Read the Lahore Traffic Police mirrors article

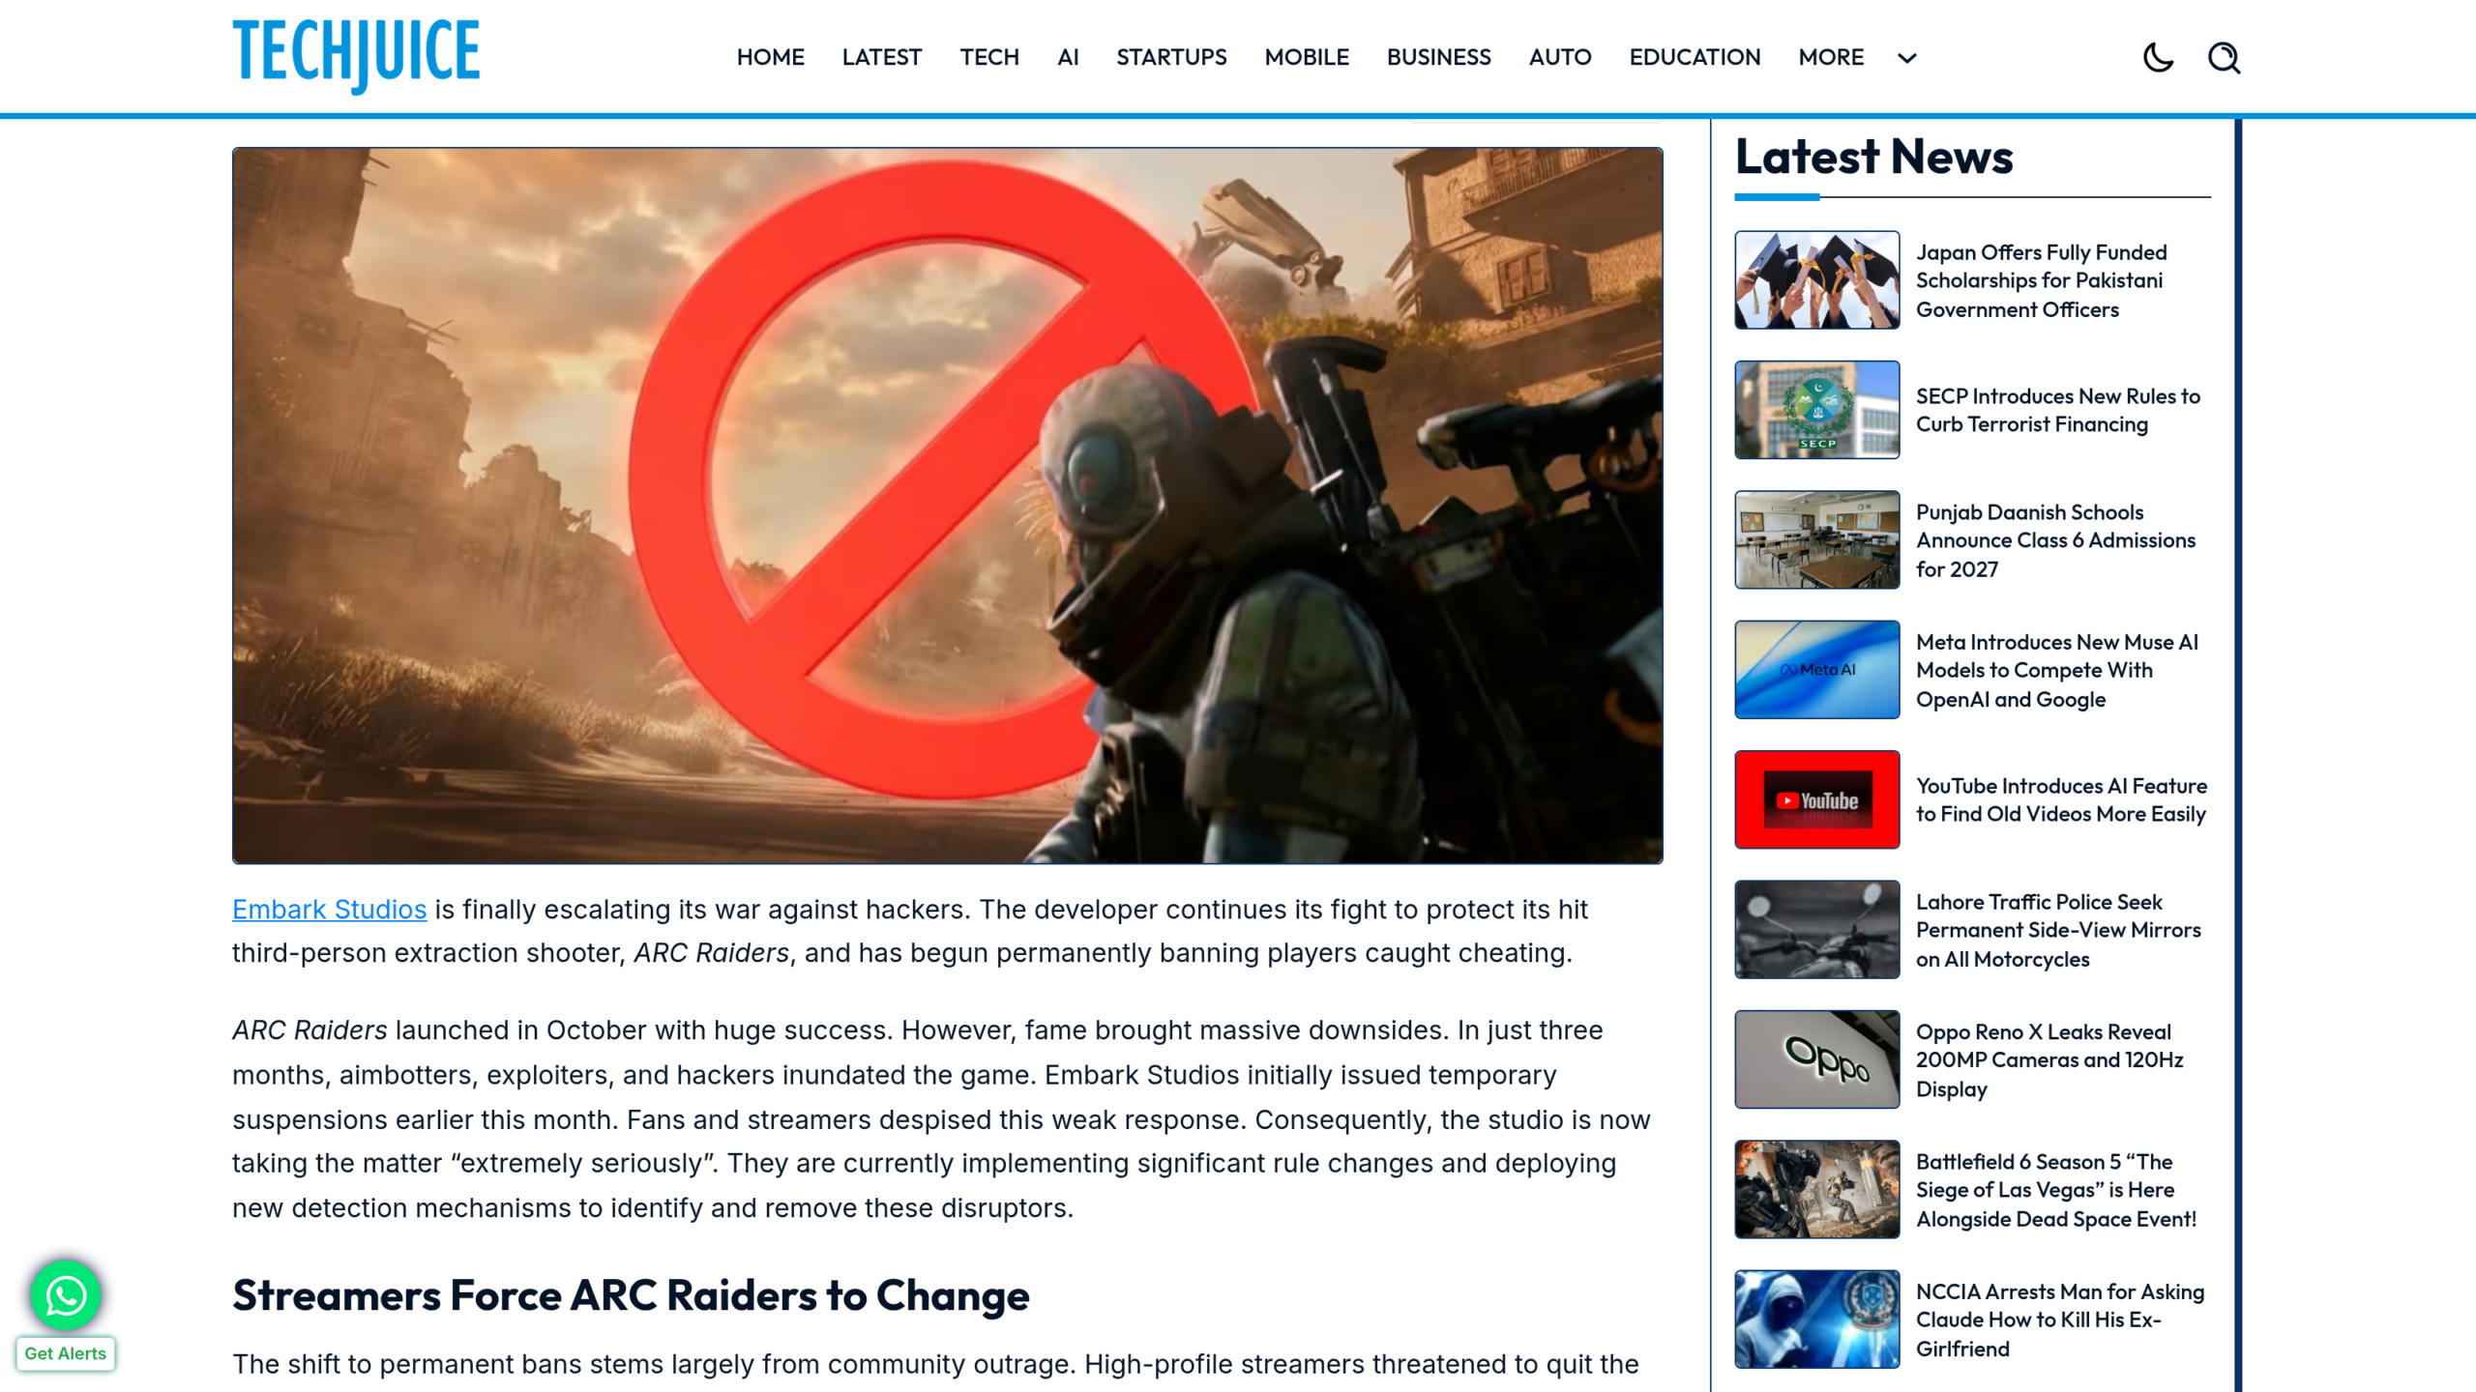pyautogui.click(x=2058, y=930)
